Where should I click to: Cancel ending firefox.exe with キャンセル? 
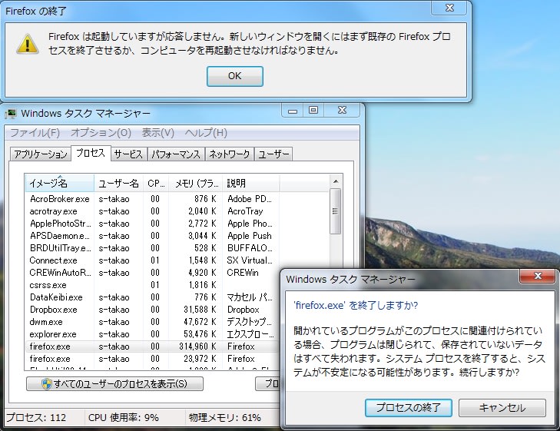(x=502, y=407)
